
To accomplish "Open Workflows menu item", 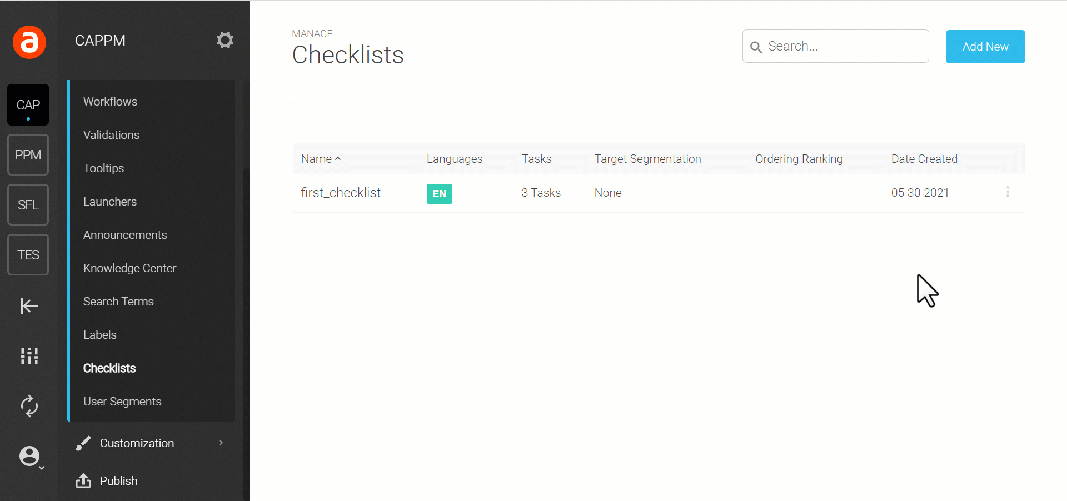I will [110, 102].
